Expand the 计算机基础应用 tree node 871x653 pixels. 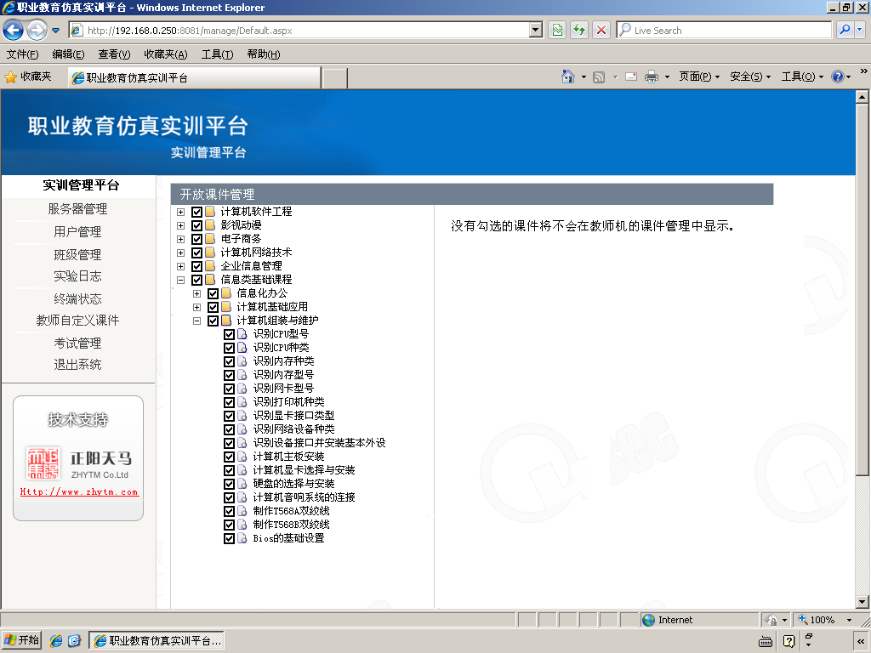click(x=196, y=307)
